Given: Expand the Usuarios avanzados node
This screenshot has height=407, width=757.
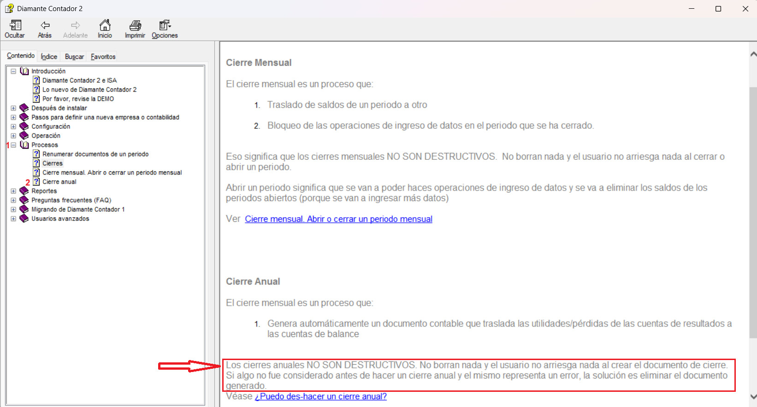Looking at the screenshot, I should coord(13,219).
